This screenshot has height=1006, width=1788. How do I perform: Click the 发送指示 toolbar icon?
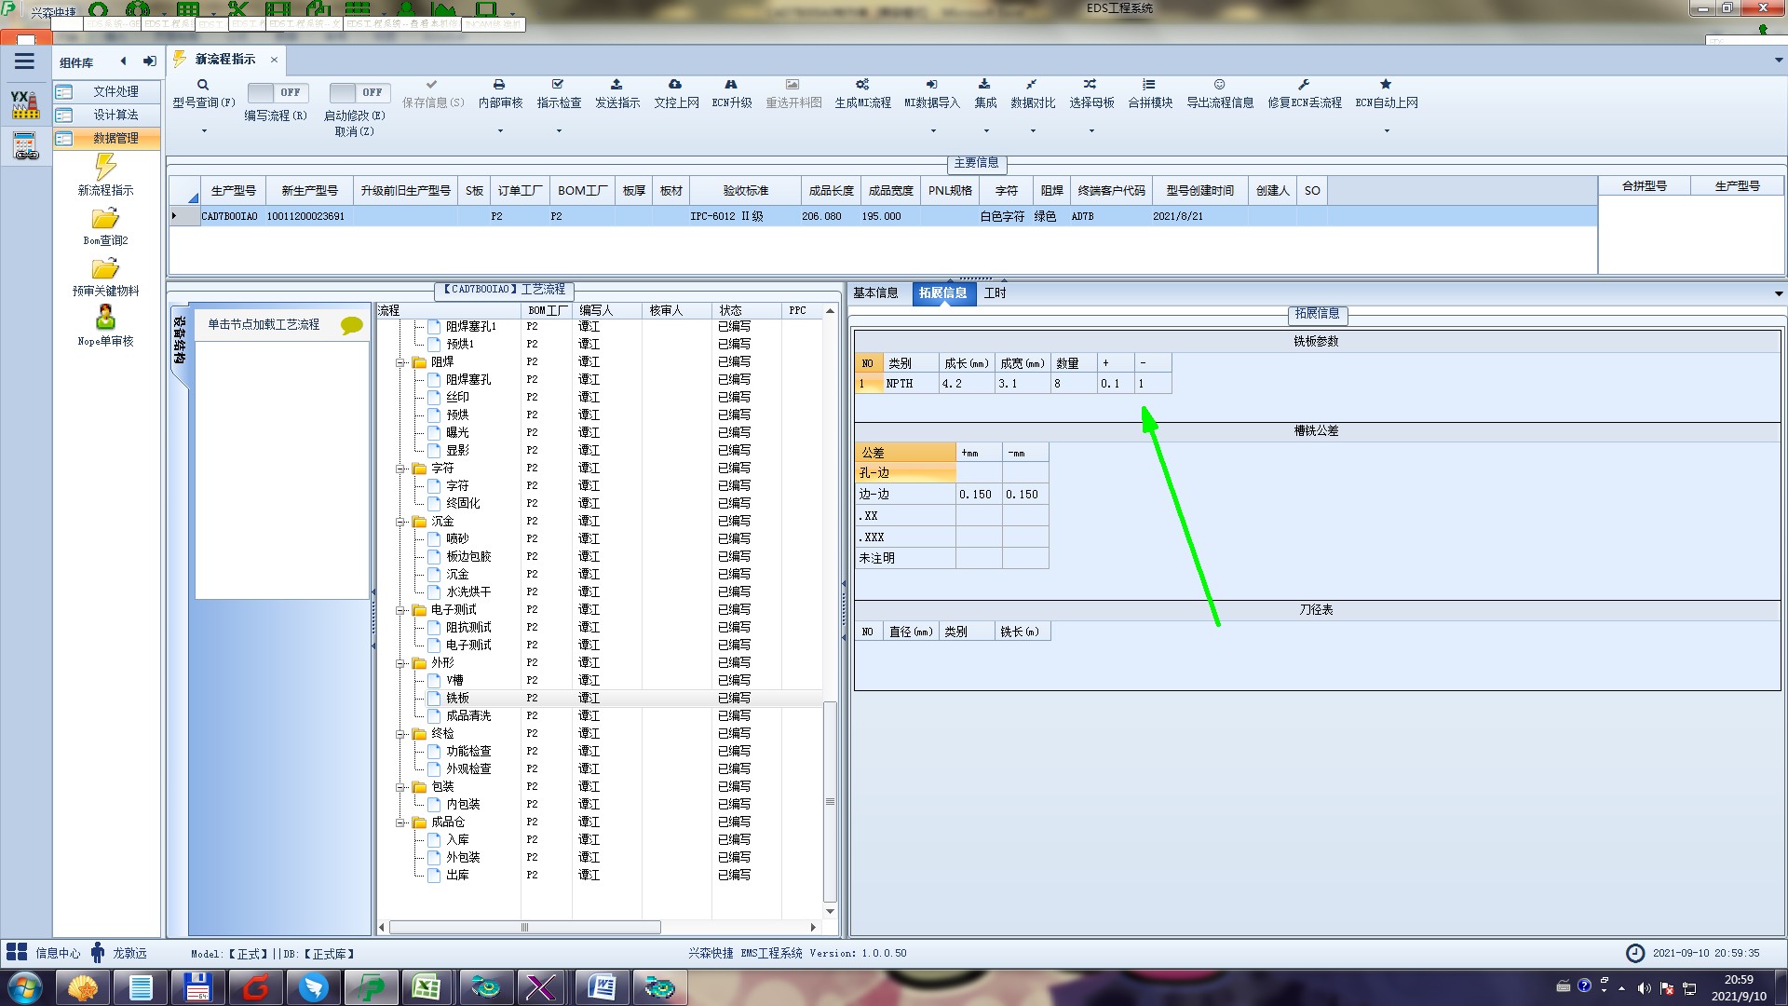point(616,85)
